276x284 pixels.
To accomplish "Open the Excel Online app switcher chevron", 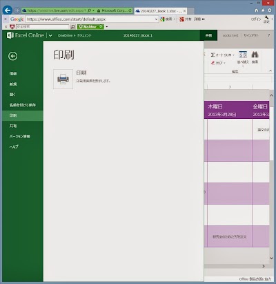I will point(50,35).
